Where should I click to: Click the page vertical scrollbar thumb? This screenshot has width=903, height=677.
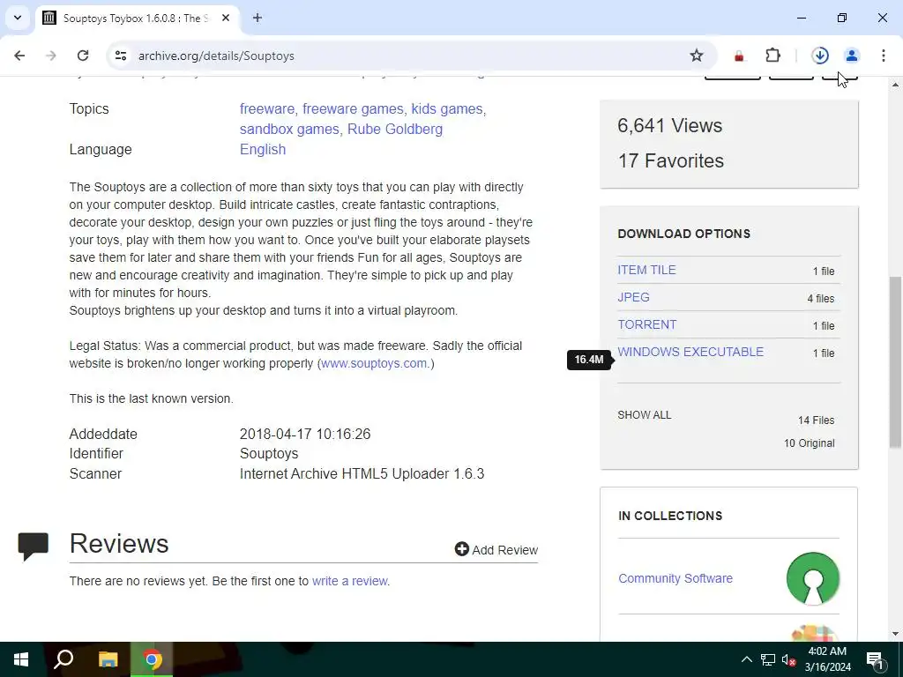pos(896,362)
